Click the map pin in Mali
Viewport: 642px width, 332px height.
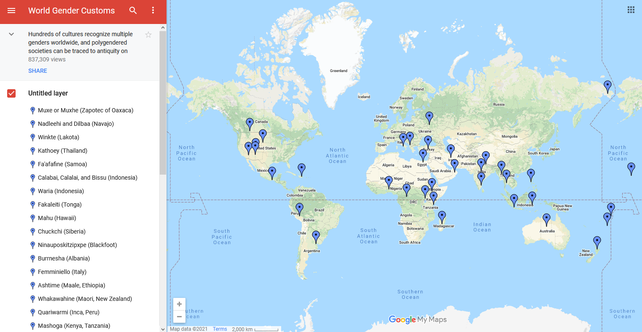click(389, 182)
